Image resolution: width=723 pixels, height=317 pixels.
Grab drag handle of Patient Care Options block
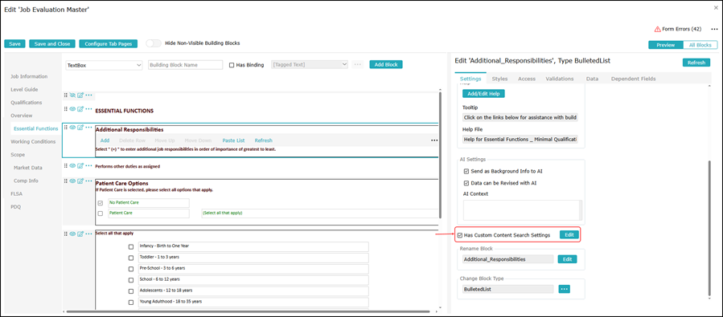pos(65,181)
